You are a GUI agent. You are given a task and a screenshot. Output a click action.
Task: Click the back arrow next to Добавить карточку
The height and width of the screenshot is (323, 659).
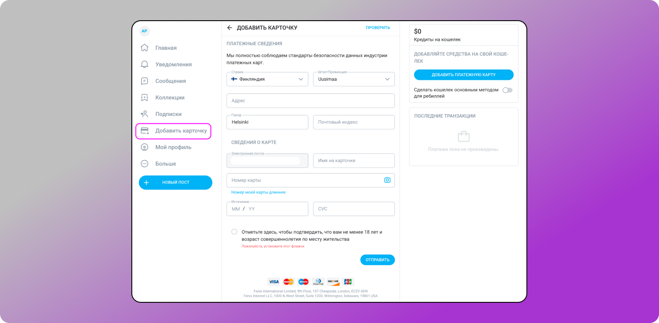[230, 28]
